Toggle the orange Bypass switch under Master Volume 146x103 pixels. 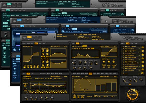pos(130,84)
